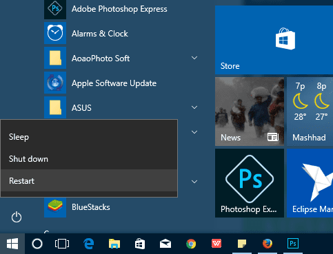Open File Explorer from taskbar
The height and width of the screenshot is (254, 333).
pyautogui.click(x=114, y=244)
